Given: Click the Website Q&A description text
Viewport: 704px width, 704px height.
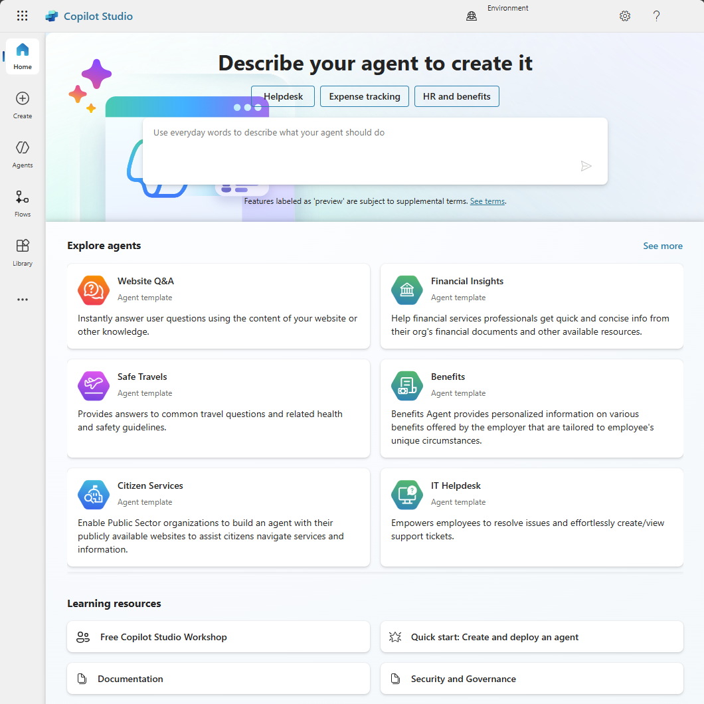Looking at the screenshot, I should (217, 325).
